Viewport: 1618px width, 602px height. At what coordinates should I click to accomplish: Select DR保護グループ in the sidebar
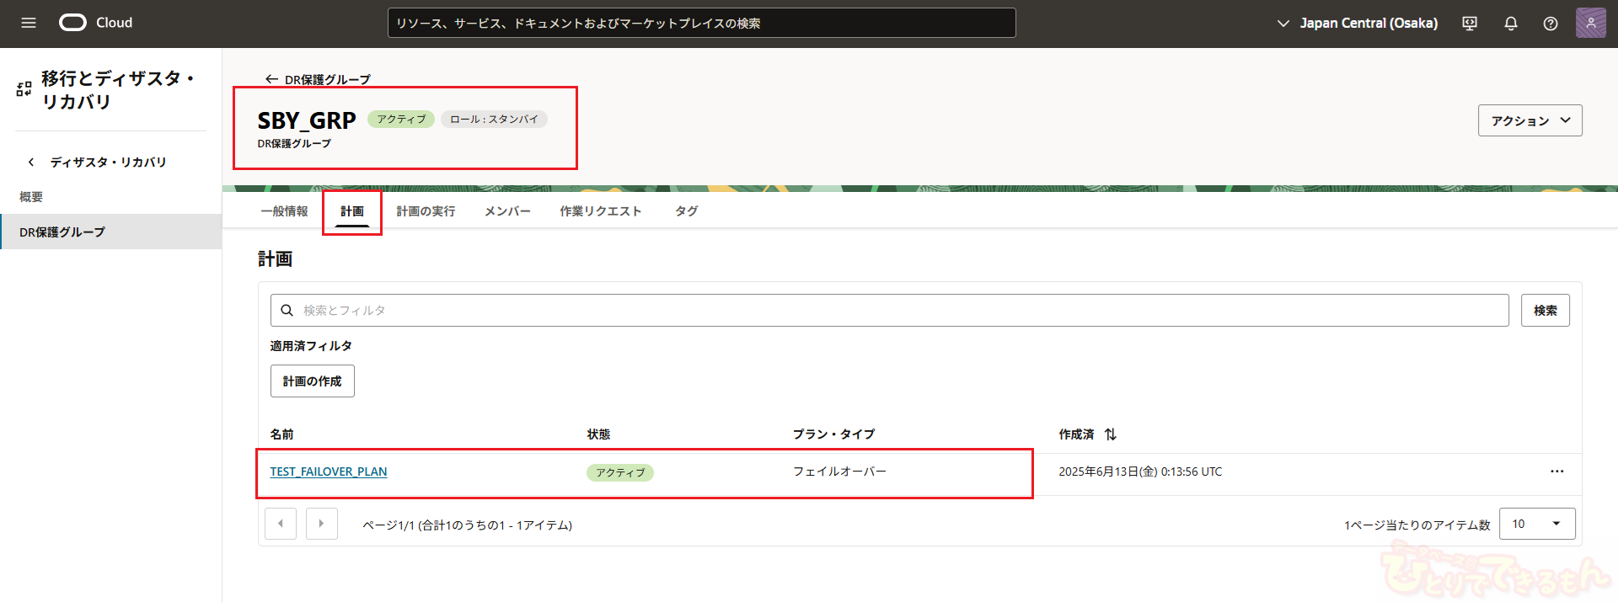(110, 232)
